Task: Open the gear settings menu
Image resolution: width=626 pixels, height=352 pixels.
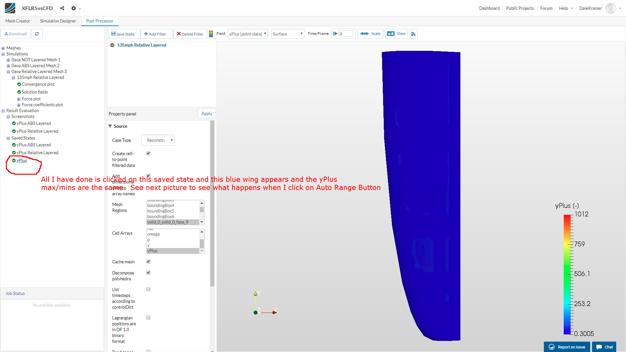Action: tap(74, 8)
